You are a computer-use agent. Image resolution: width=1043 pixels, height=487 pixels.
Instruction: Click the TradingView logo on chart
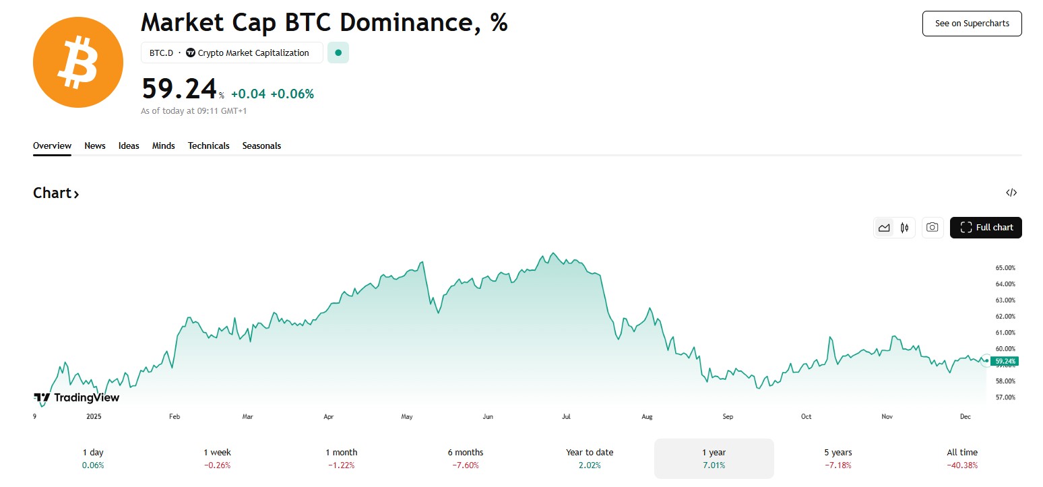click(76, 397)
